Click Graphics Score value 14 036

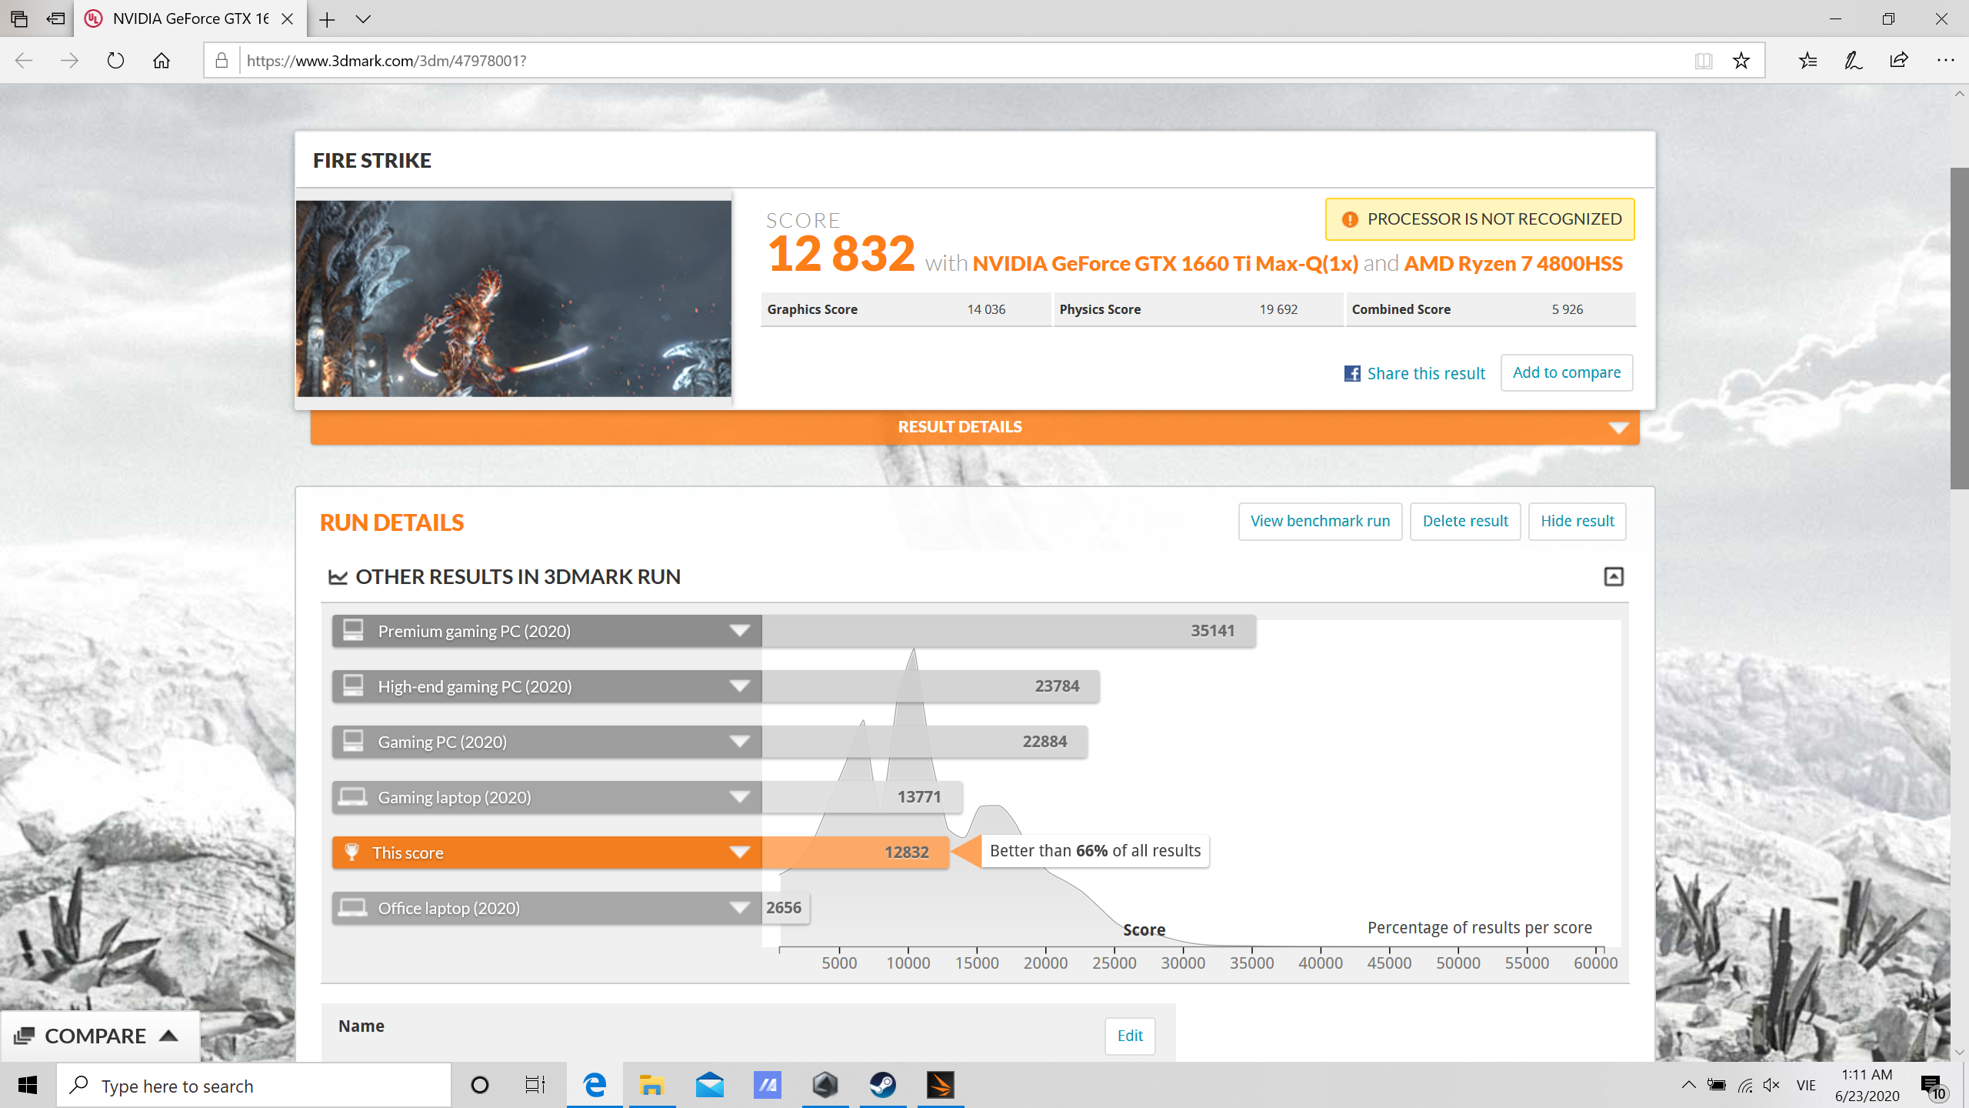(x=986, y=309)
